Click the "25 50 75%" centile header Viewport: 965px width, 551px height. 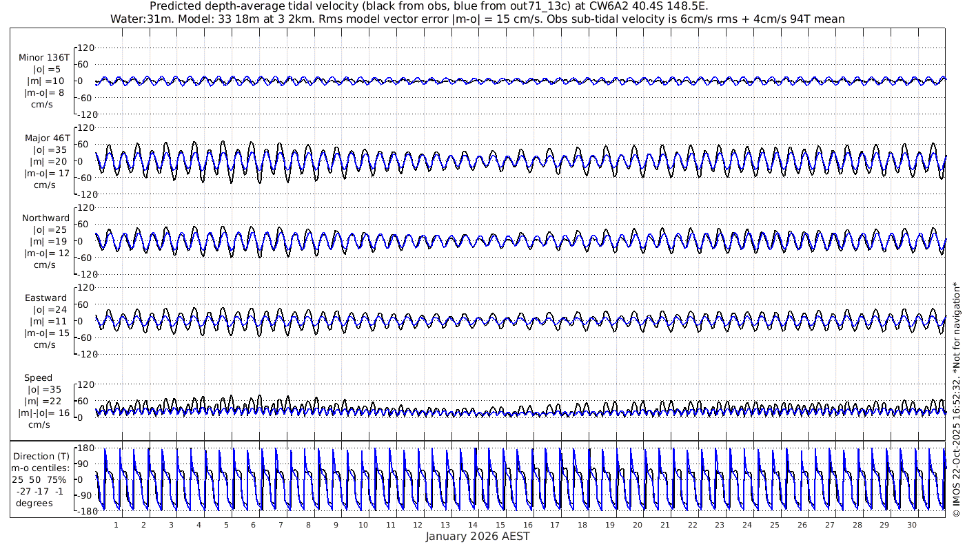pos(39,479)
